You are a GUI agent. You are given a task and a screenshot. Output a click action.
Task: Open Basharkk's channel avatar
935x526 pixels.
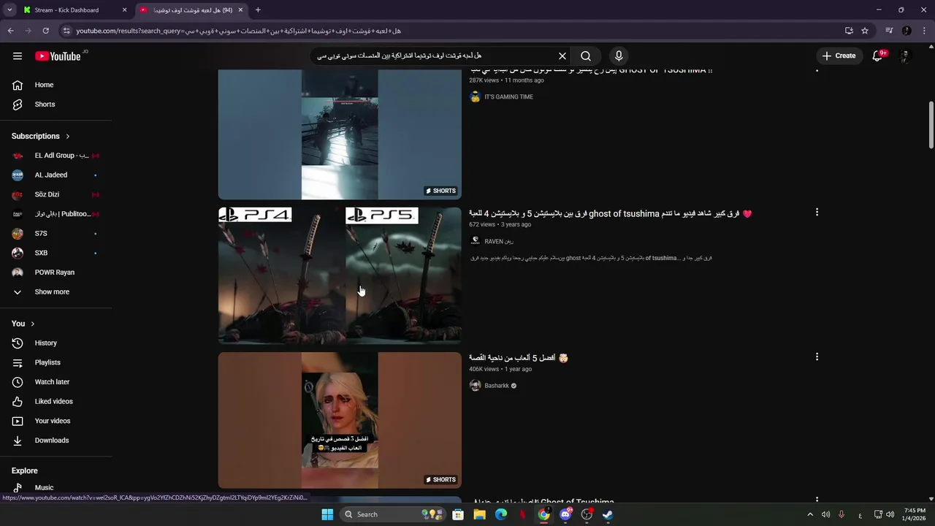click(475, 386)
